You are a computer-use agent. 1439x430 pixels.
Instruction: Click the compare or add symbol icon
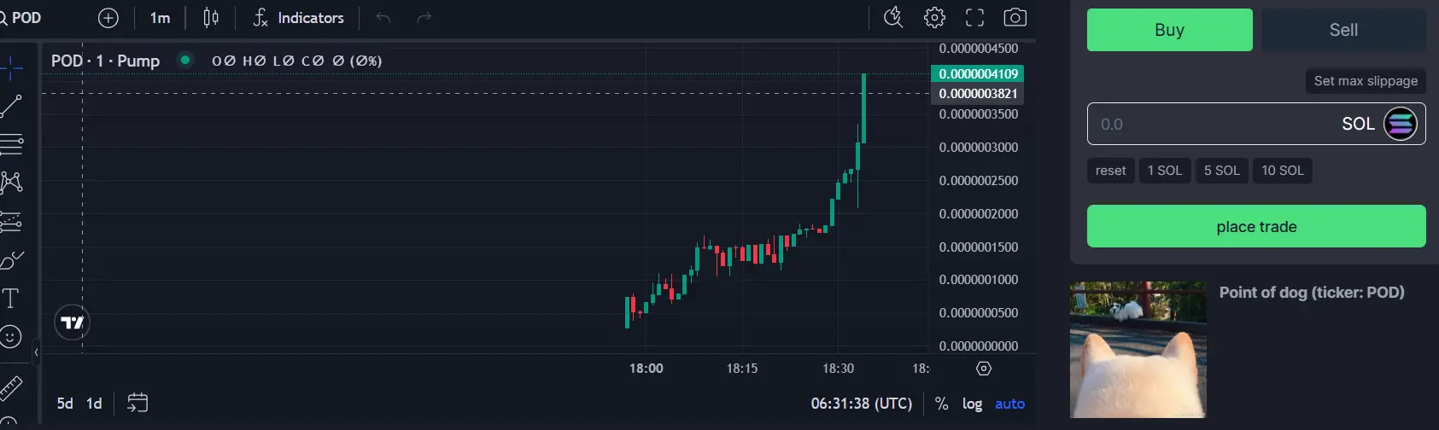[108, 18]
